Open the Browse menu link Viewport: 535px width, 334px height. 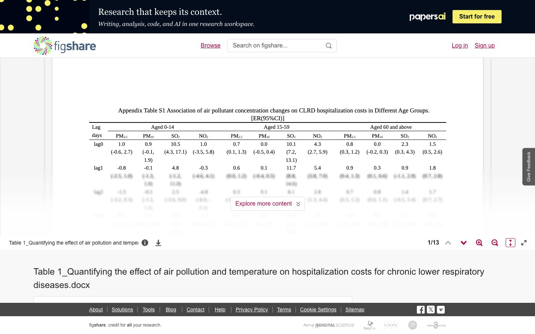click(210, 45)
